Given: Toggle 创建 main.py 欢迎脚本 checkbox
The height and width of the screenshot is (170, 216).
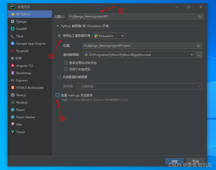Looking at the screenshot, I should point(58,95).
